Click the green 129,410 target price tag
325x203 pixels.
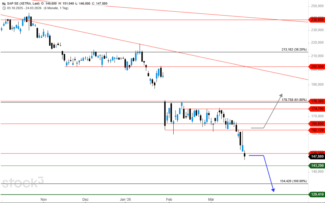coord(316,194)
